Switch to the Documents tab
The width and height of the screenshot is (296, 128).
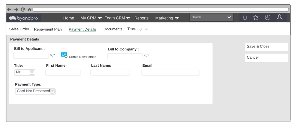pos(113,29)
